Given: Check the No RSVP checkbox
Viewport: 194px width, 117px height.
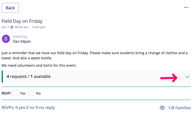Looking at the screenshot, I should pyautogui.click(x=31, y=93).
